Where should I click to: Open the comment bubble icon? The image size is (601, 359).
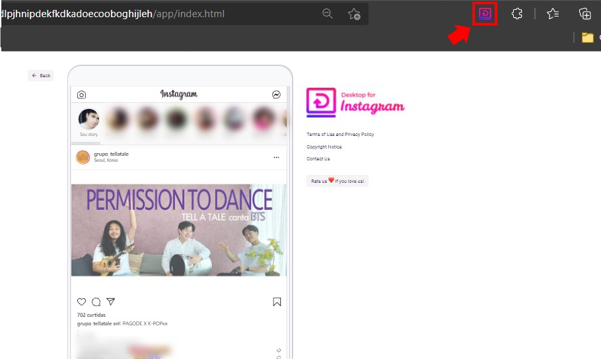pos(96,302)
